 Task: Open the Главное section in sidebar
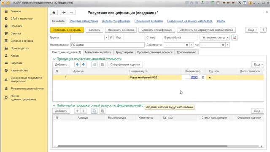click(x=16, y=11)
